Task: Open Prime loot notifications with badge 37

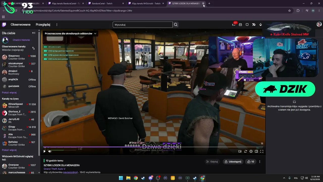Action: [234, 25]
